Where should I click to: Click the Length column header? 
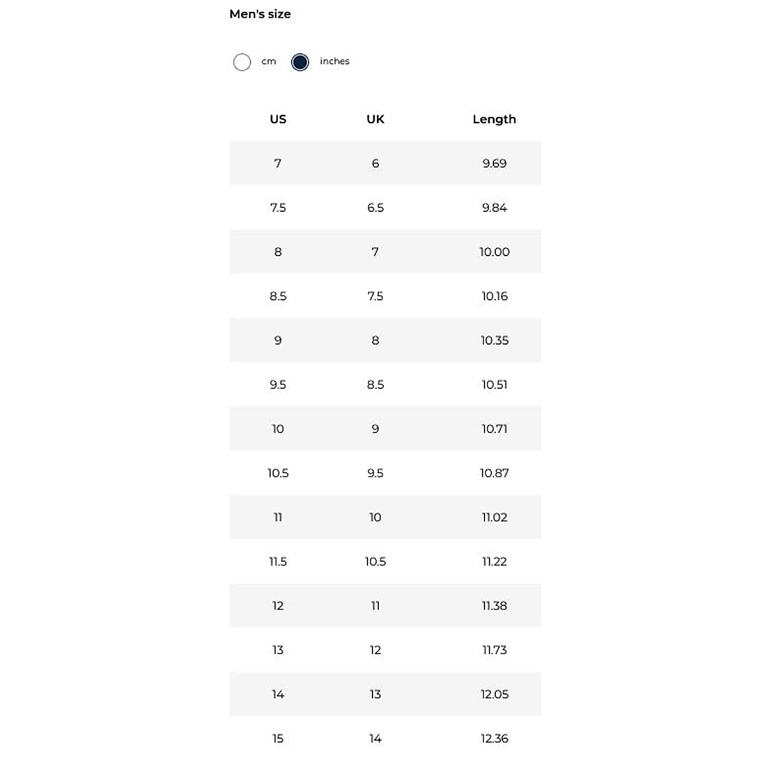click(x=494, y=119)
